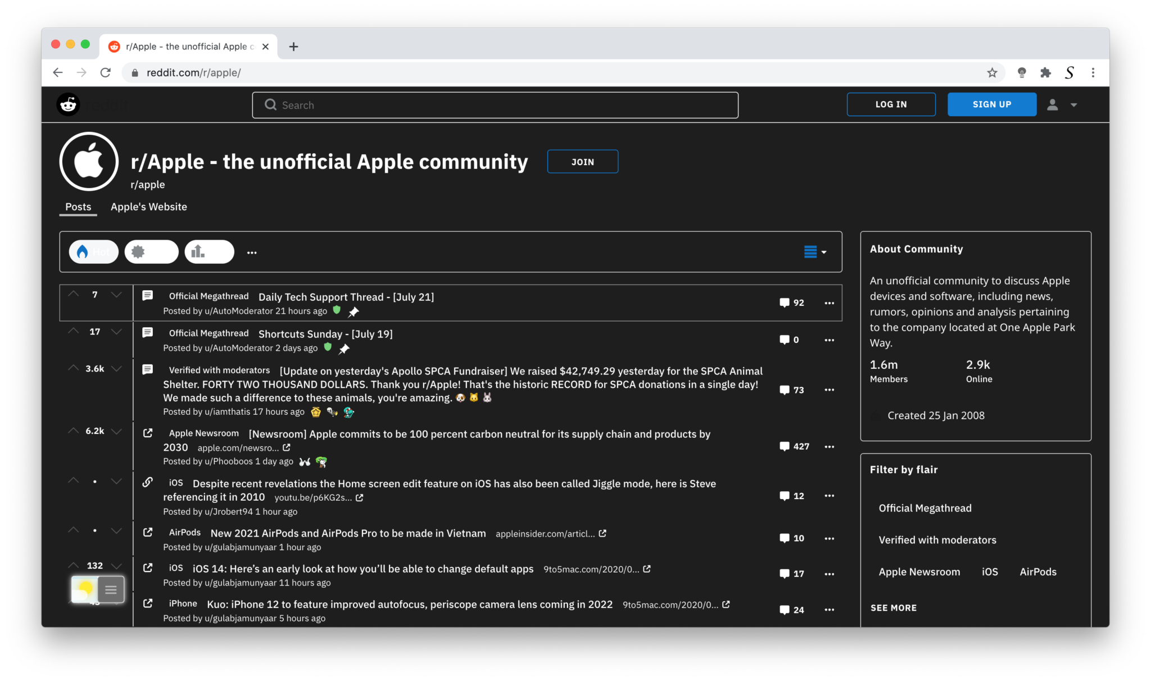
Task: Reload the reddit.com/r/apple page
Action: (106, 72)
